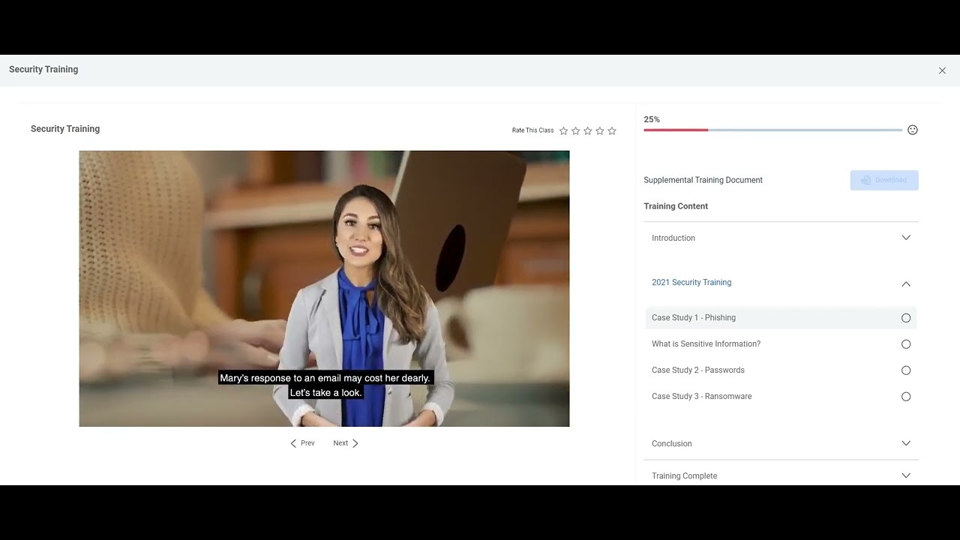Open Case Study 2 - Passwords lesson
The height and width of the screenshot is (540, 960).
pyautogui.click(x=781, y=370)
